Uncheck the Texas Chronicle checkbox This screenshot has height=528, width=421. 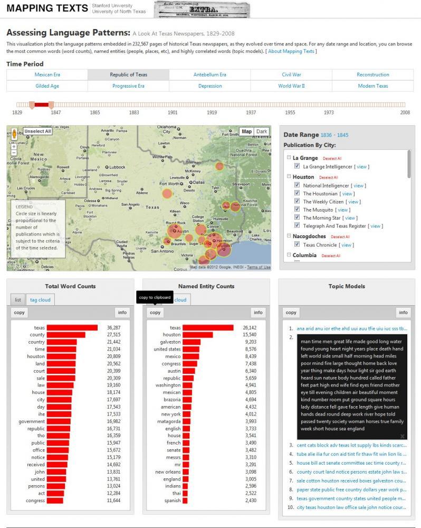[x=297, y=244]
